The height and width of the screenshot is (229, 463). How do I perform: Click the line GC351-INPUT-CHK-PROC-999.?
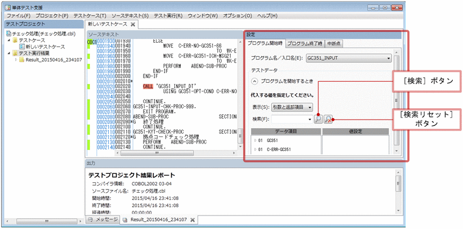[165, 107]
